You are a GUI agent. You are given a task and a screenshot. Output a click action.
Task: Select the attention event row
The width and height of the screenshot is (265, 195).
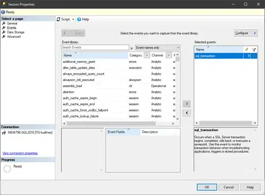click(118, 92)
